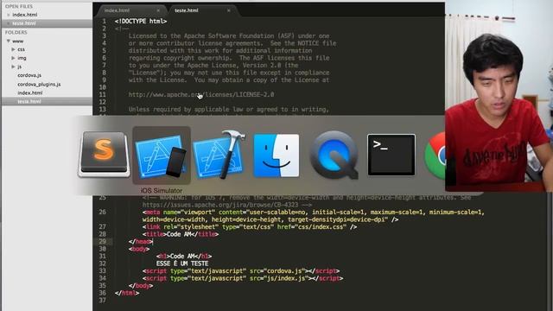
Task: Select iOS Simulator in app switcher
Action: (162, 155)
